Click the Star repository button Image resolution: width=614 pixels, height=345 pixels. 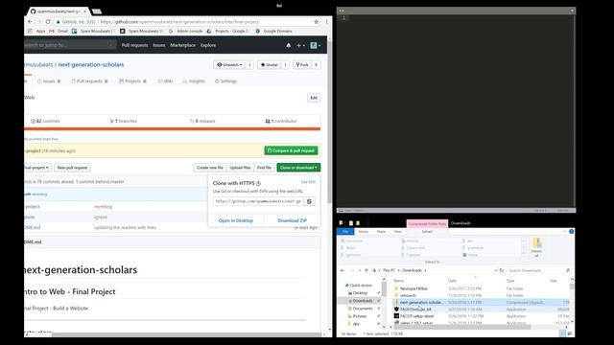click(x=269, y=65)
